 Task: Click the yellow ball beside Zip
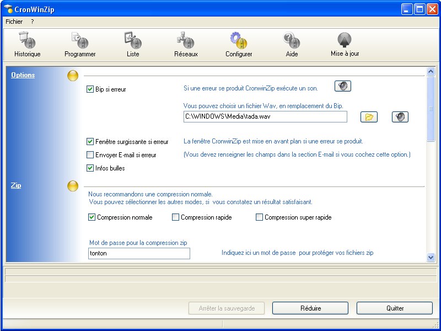[73, 186]
